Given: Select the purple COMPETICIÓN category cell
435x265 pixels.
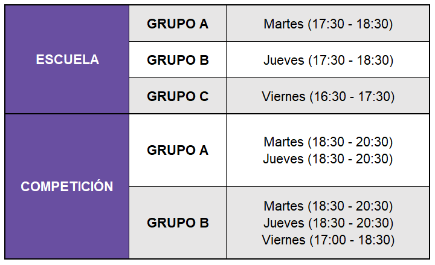Looking at the screenshot, I should coord(67,186).
